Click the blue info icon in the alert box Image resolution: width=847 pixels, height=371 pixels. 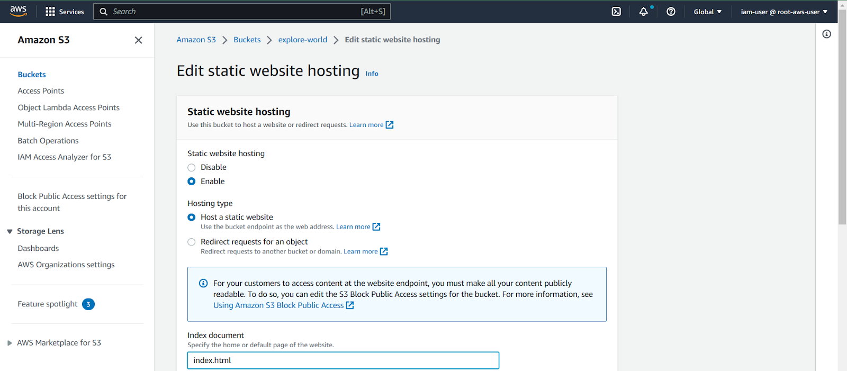pos(203,283)
